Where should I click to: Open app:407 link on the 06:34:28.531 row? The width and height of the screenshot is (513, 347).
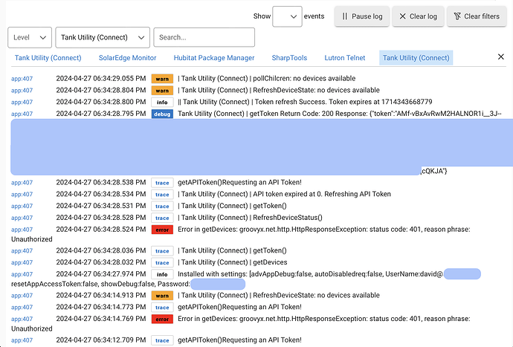point(22,207)
